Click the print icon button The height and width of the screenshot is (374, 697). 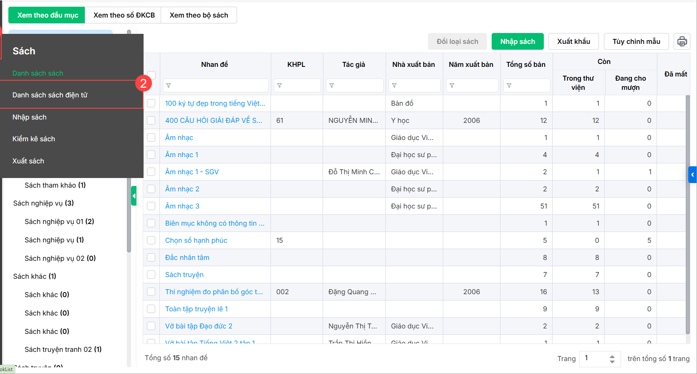point(682,41)
